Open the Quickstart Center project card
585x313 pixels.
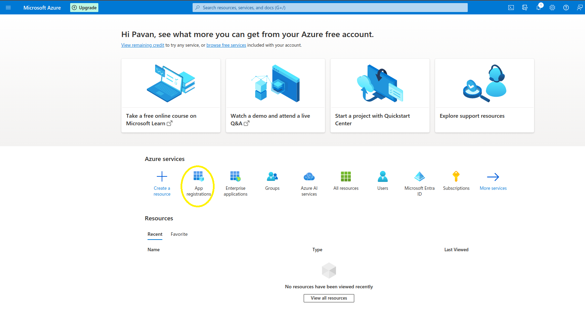coord(380,95)
